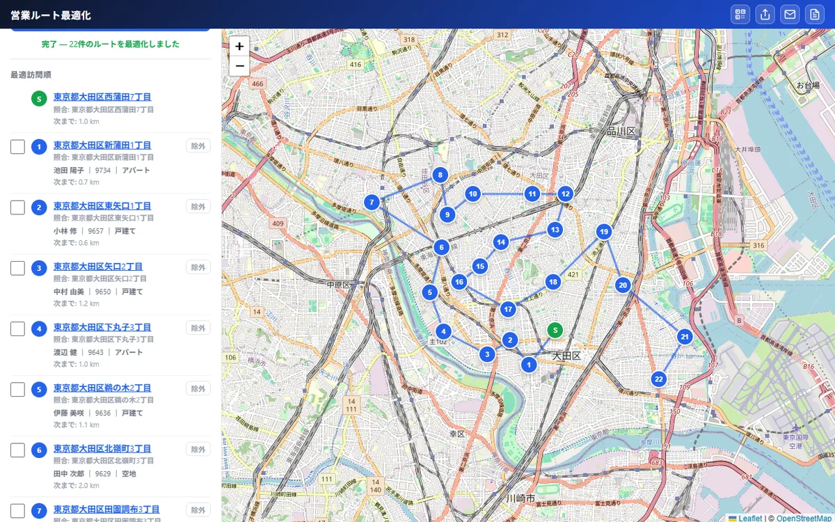
Task: Open the QR code icon in header
Action: coord(740,15)
